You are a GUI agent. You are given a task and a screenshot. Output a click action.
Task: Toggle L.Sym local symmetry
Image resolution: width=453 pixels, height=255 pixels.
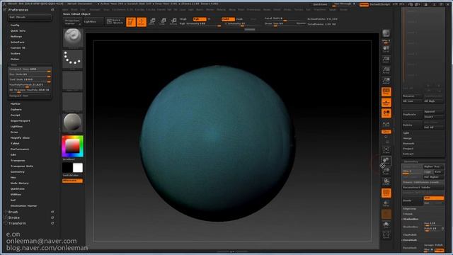pos(386,124)
